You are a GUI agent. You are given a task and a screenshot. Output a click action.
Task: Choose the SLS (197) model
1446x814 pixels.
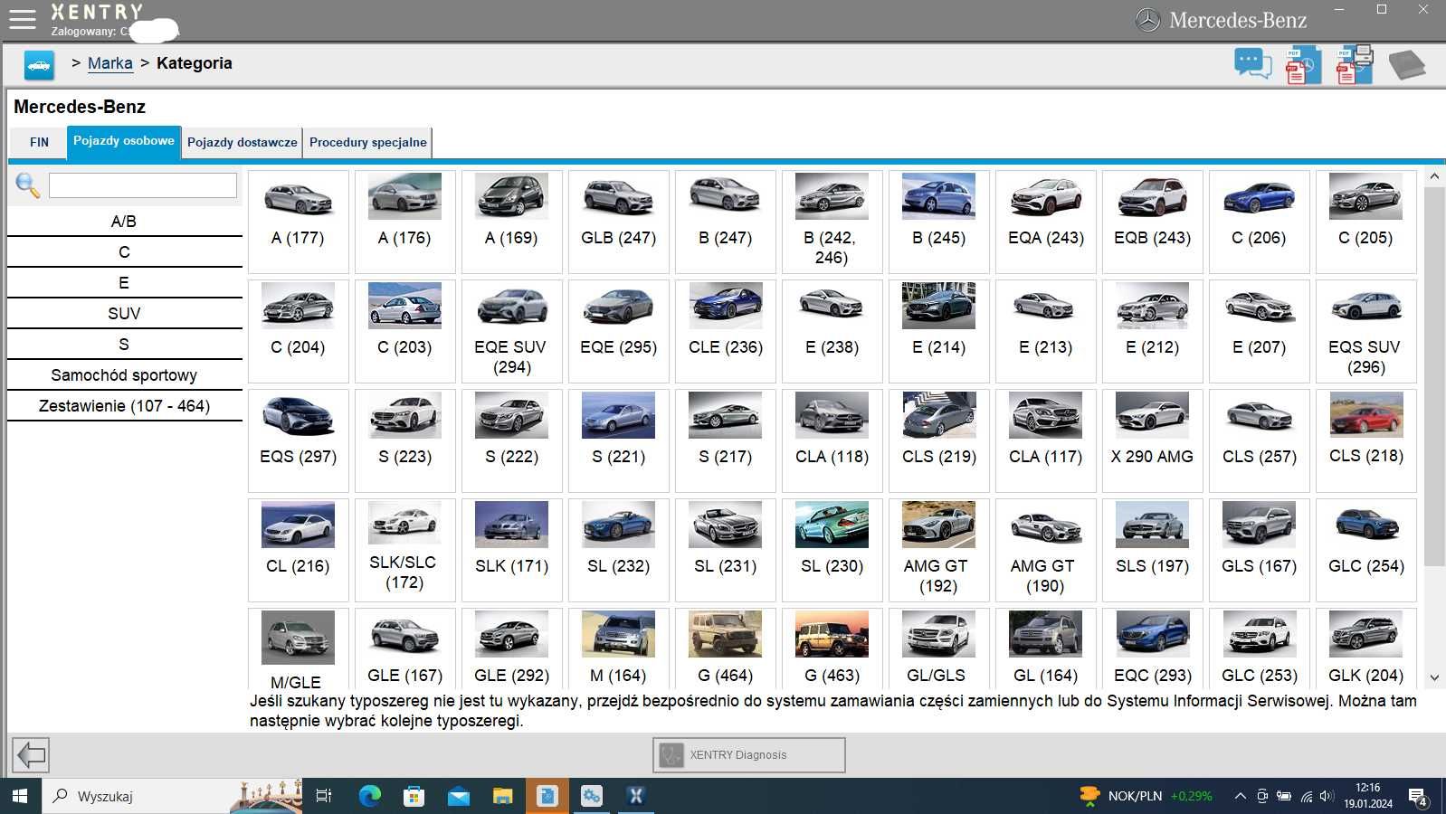[1152, 550]
